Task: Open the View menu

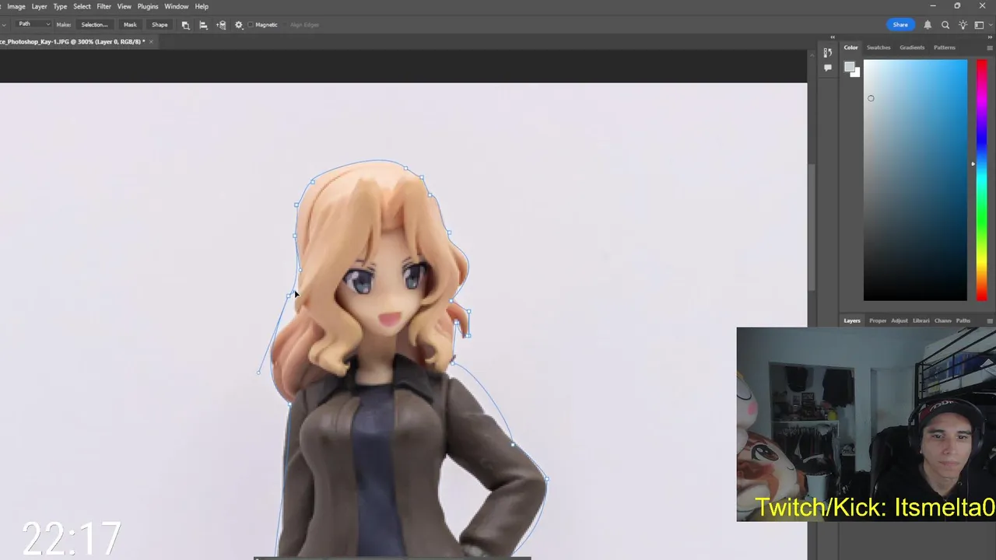Action: [x=124, y=6]
